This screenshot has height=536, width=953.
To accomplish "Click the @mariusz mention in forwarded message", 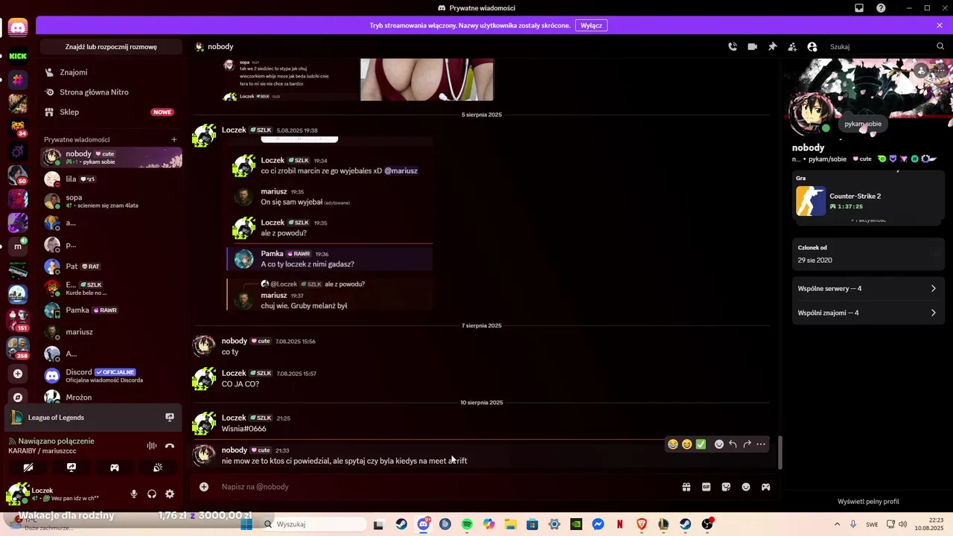I will pos(401,170).
